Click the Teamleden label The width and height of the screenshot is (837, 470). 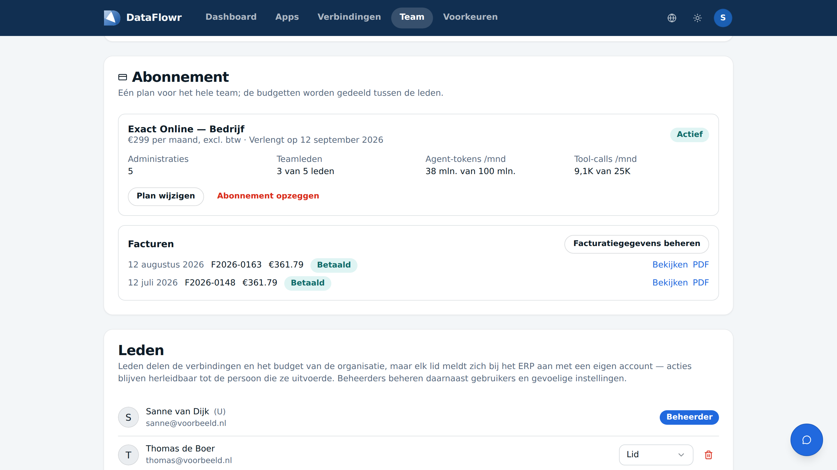[x=299, y=159]
